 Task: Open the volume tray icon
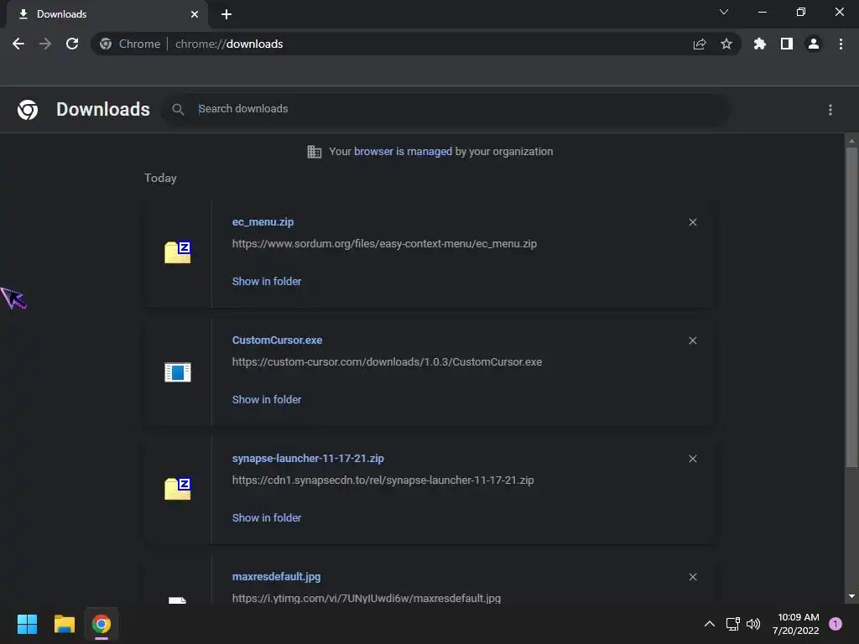tap(754, 624)
